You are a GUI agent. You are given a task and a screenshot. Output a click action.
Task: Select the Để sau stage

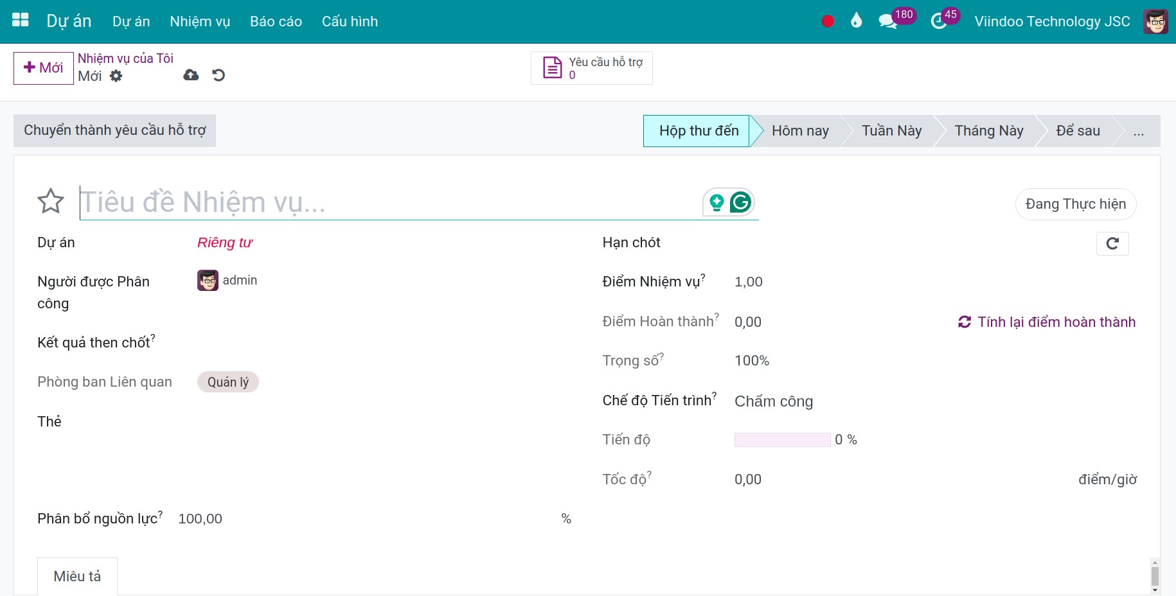tap(1078, 131)
